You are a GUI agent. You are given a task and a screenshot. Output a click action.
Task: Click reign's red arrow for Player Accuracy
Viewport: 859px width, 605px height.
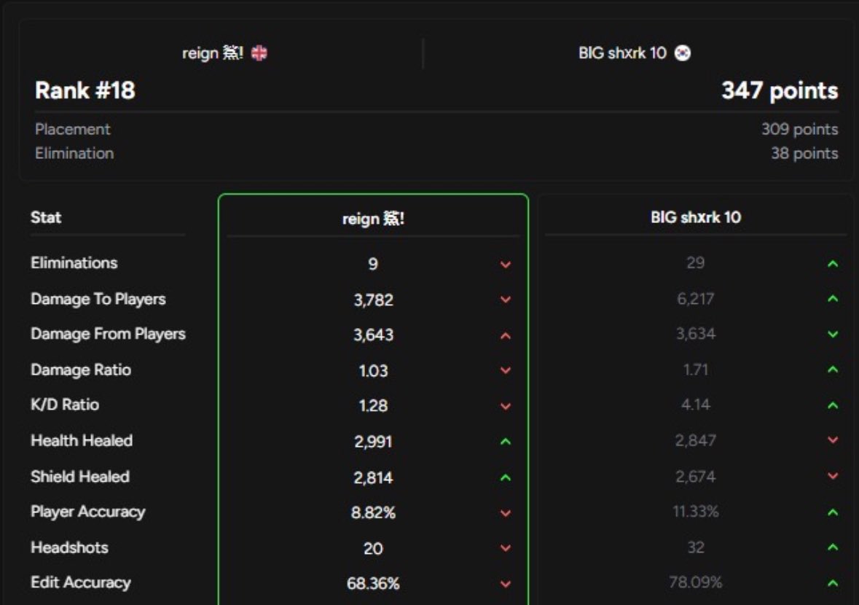point(506,513)
